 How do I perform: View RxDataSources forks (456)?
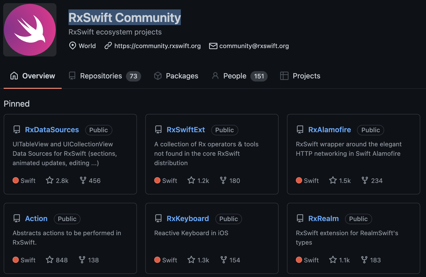click(90, 181)
